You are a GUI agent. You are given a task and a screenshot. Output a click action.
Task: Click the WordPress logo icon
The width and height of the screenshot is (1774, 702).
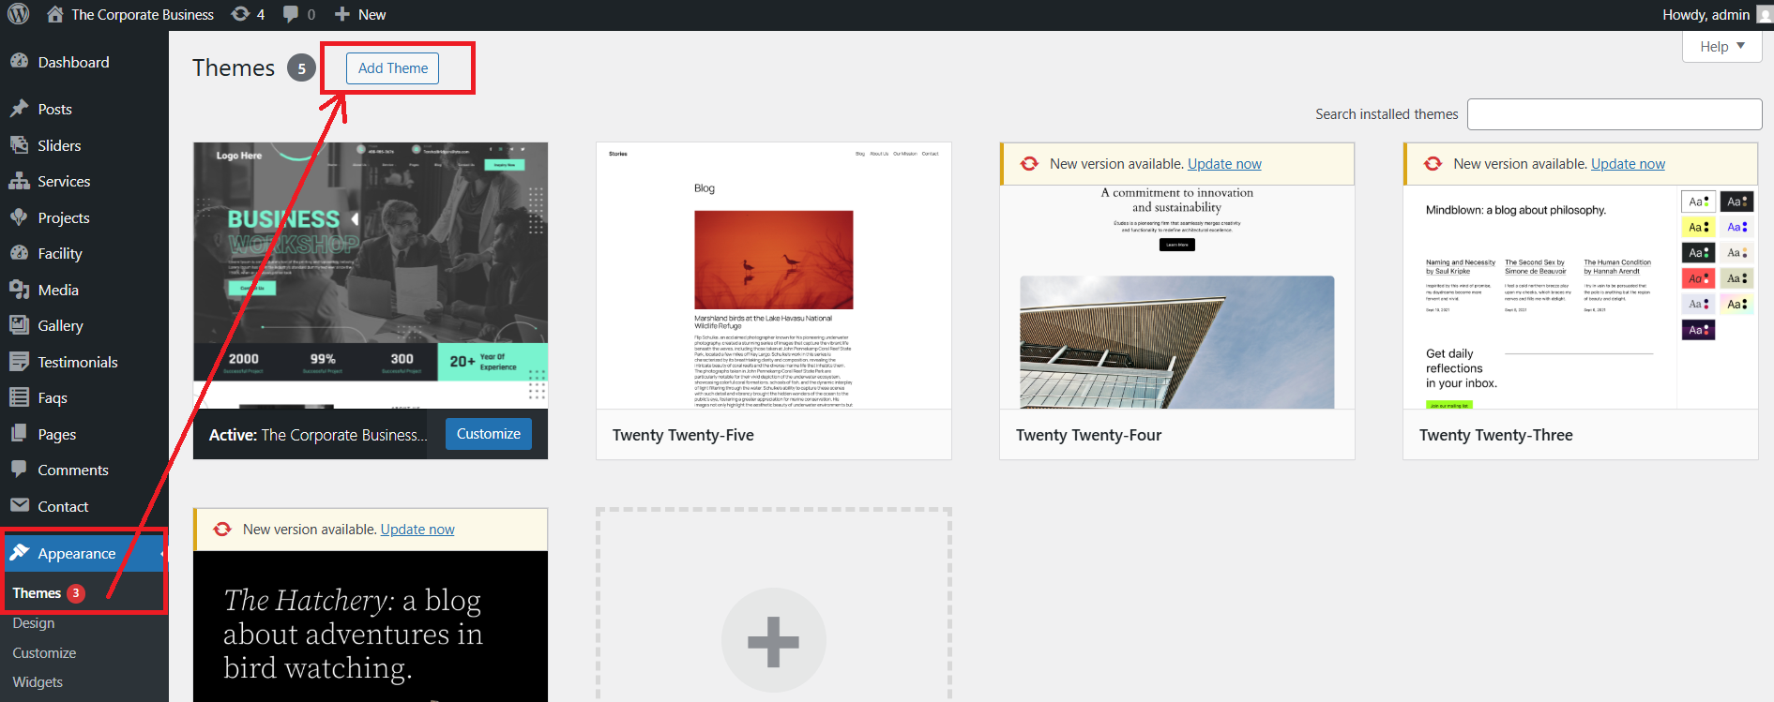tap(19, 14)
